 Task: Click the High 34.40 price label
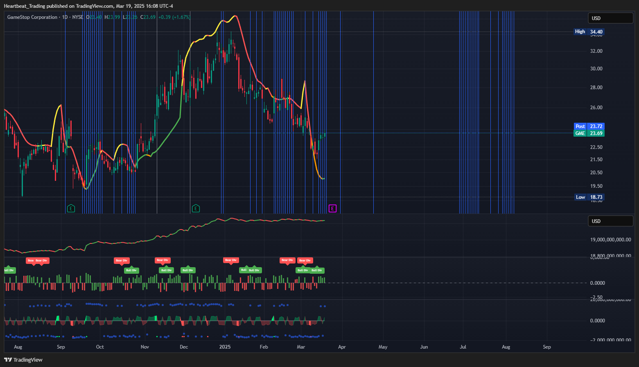(589, 32)
